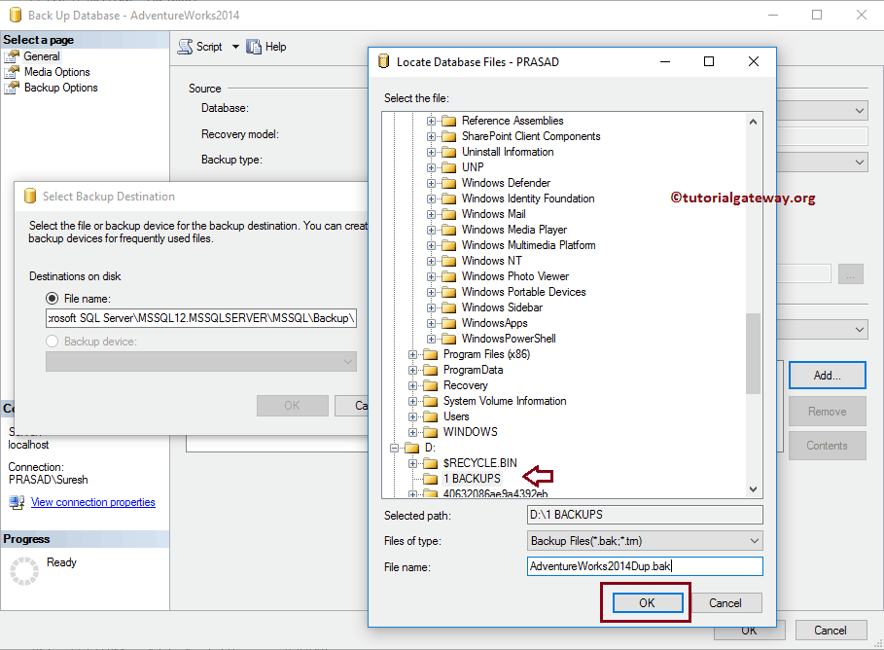This screenshot has height=650, width=884.
Task: Expand the $RECYCLE.BIN folder
Action: click(412, 463)
